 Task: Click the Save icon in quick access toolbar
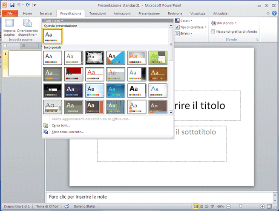click(x=12, y=5)
